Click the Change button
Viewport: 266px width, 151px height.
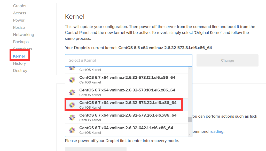click(x=227, y=60)
